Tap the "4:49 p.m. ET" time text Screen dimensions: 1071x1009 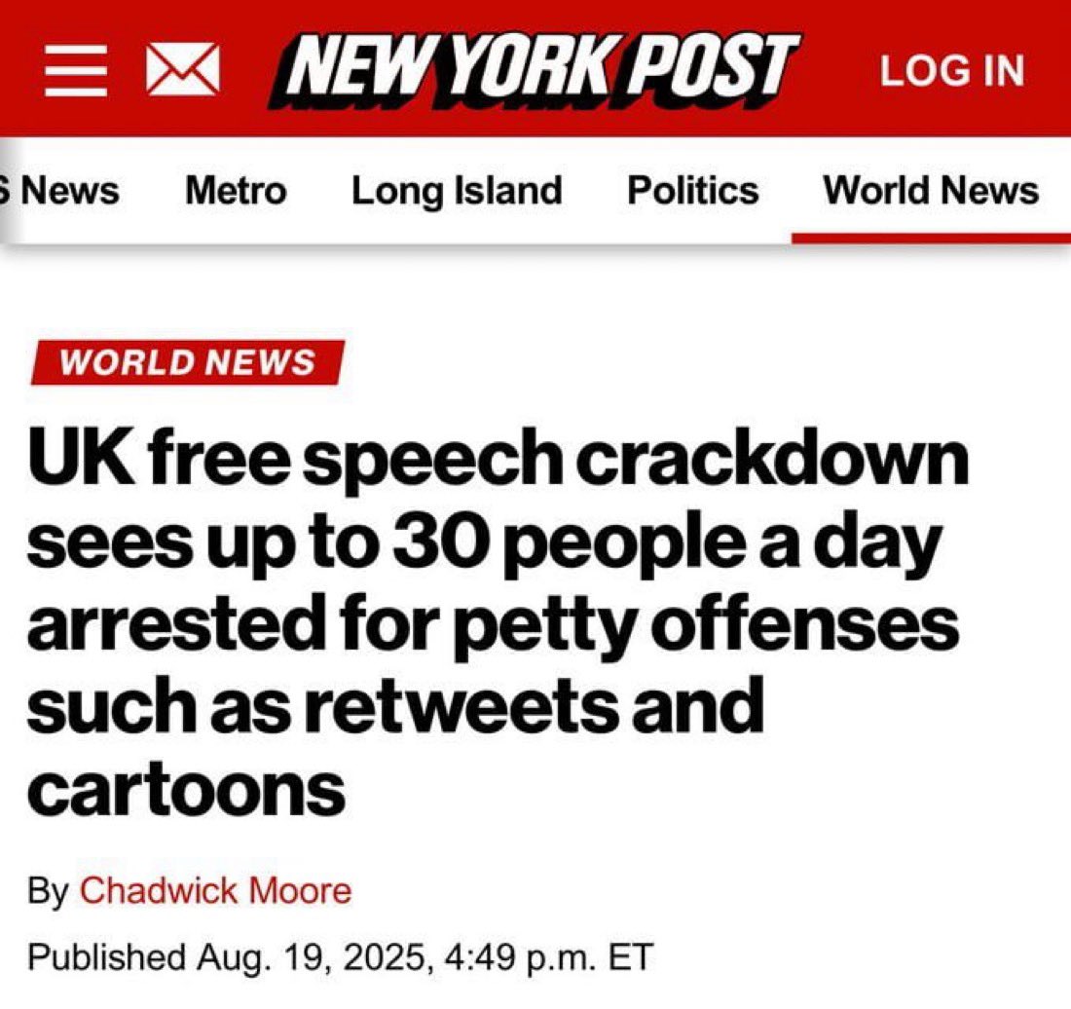pyautogui.click(x=549, y=956)
